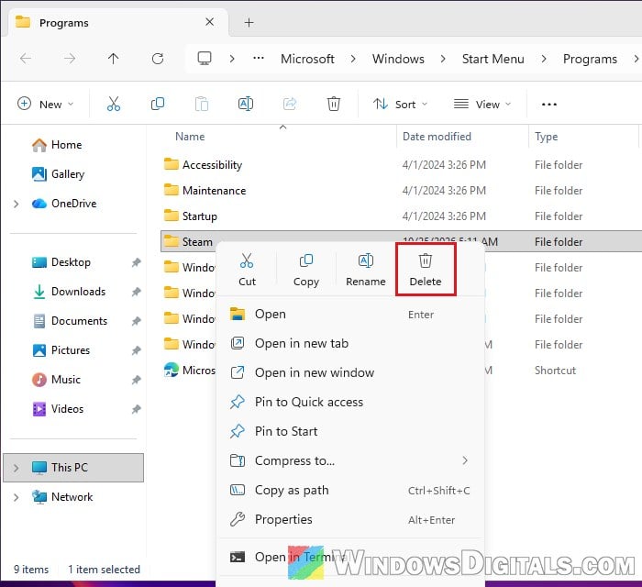Open the Music quick access folder
This screenshot has width=642, height=587.
point(56,380)
